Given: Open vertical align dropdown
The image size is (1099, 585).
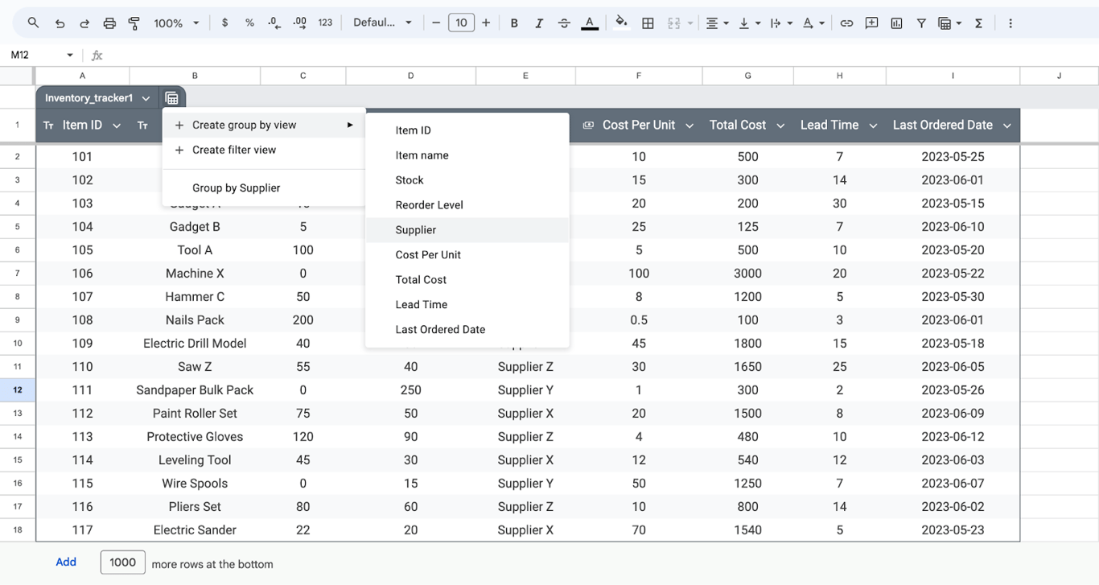Looking at the screenshot, I should [x=749, y=23].
